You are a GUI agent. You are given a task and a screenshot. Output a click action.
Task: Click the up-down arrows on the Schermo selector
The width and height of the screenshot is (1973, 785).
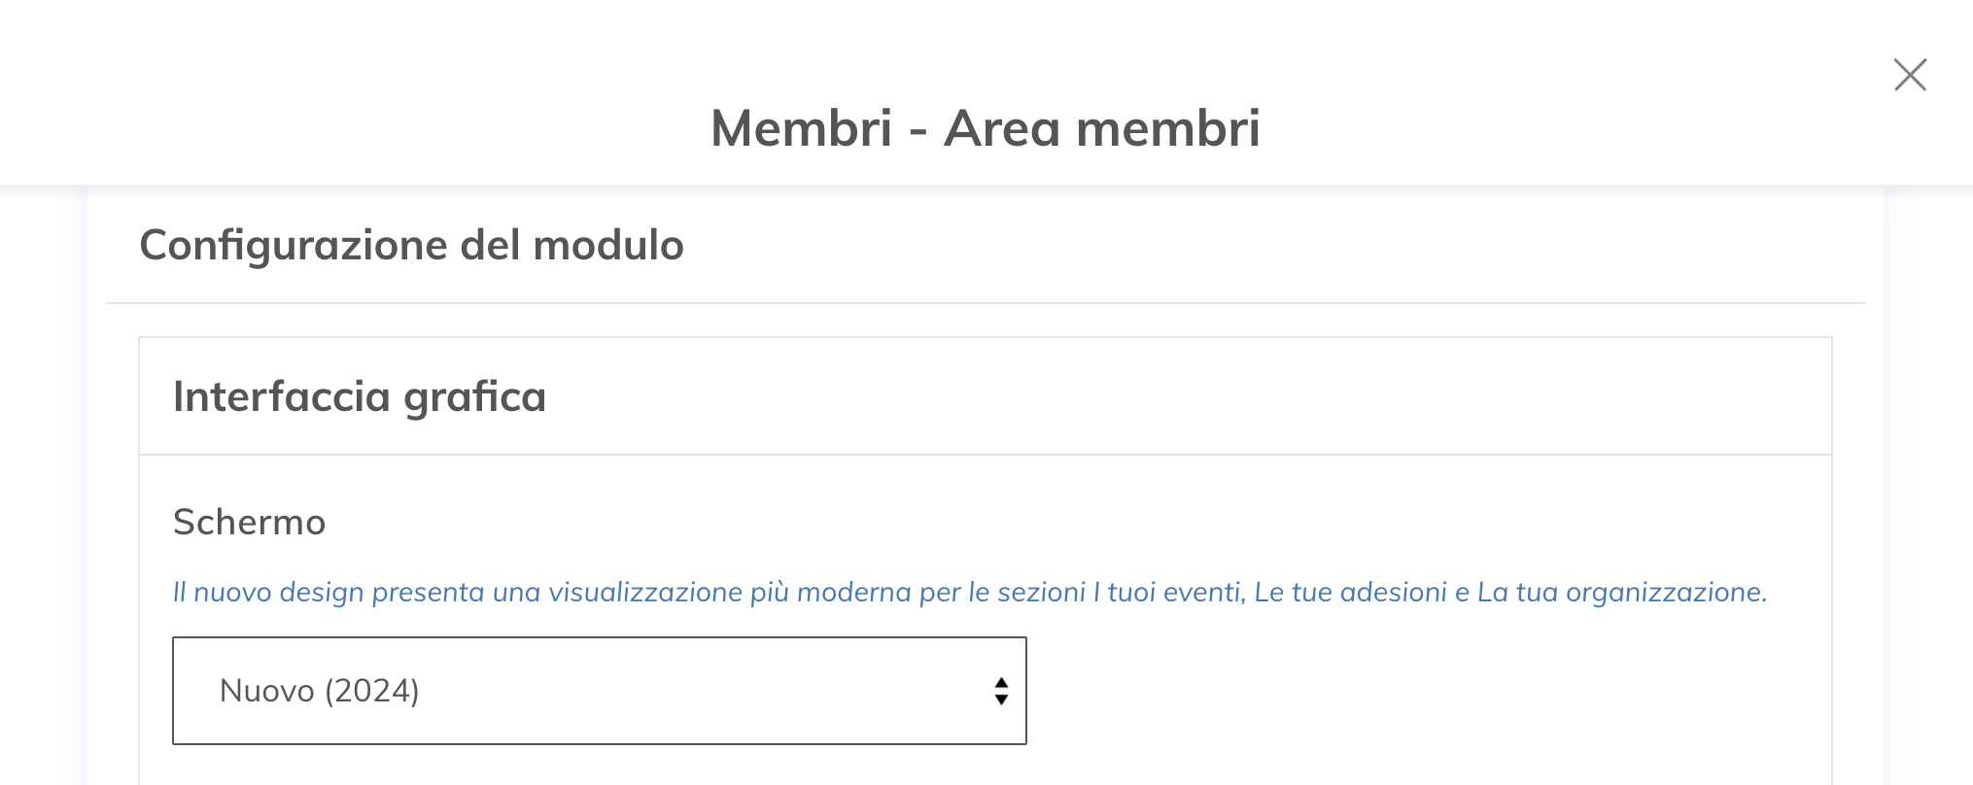(x=1001, y=691)
